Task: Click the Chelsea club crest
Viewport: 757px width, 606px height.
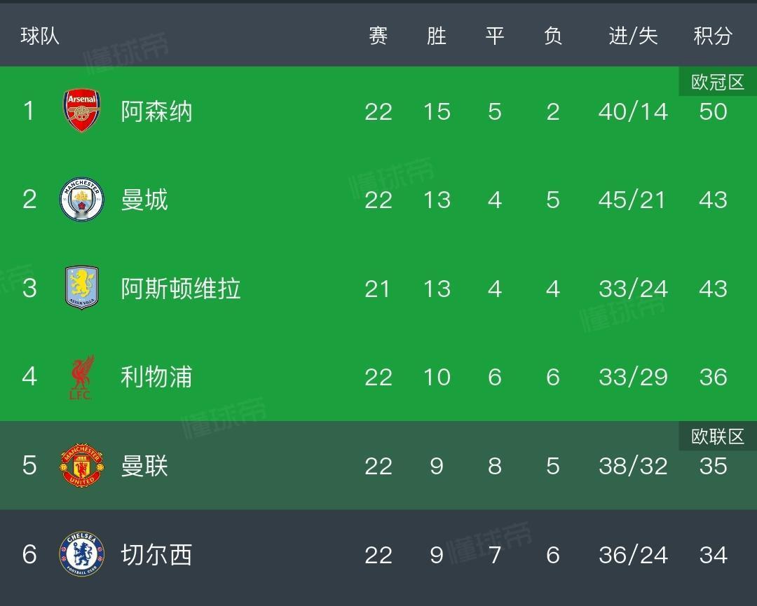Action: coord(82,554)
